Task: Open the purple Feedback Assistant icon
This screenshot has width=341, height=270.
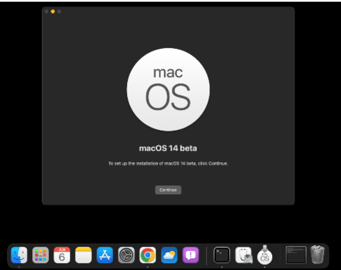Action: point(191,255)
